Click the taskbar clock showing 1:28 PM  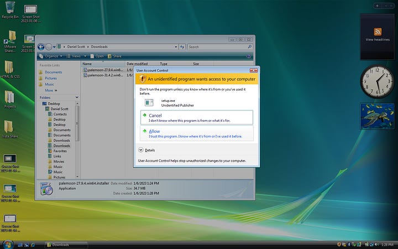click(x=387, y=245)
